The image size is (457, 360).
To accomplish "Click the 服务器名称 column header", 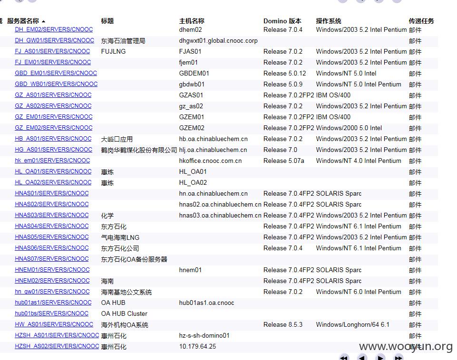I will point(23,21).
